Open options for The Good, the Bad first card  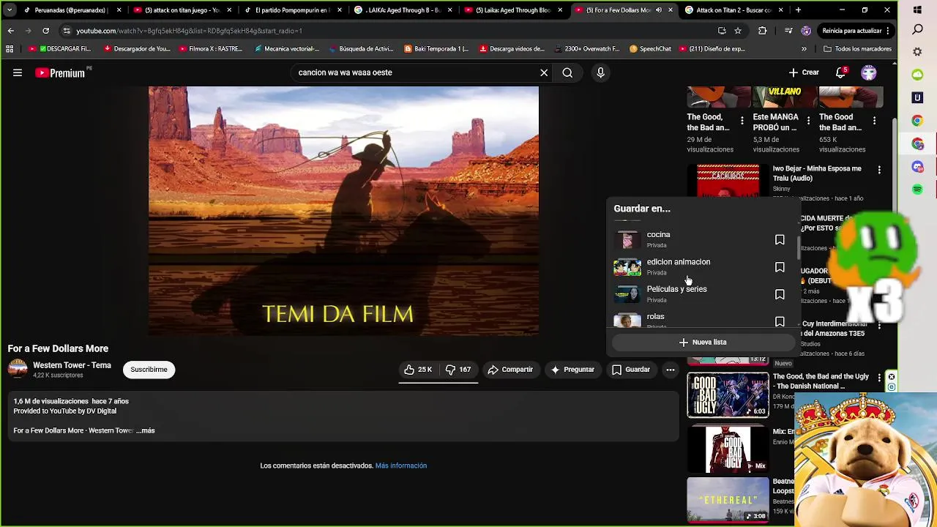pyautogui.click(x=742, y=121)
